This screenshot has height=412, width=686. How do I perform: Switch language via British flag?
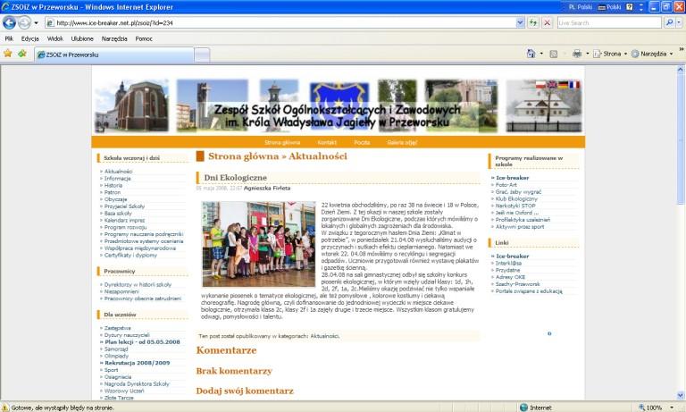552,85
